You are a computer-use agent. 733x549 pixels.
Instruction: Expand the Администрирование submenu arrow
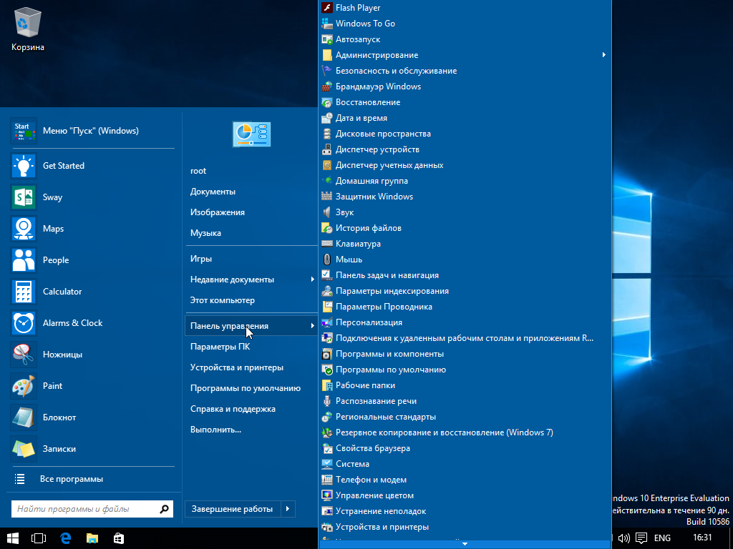603,55
